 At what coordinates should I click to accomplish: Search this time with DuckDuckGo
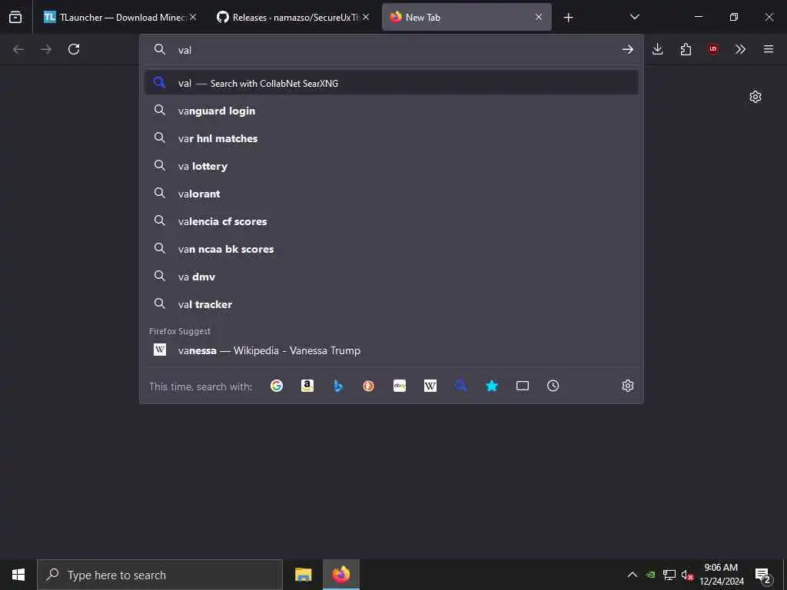coord(368,386)
